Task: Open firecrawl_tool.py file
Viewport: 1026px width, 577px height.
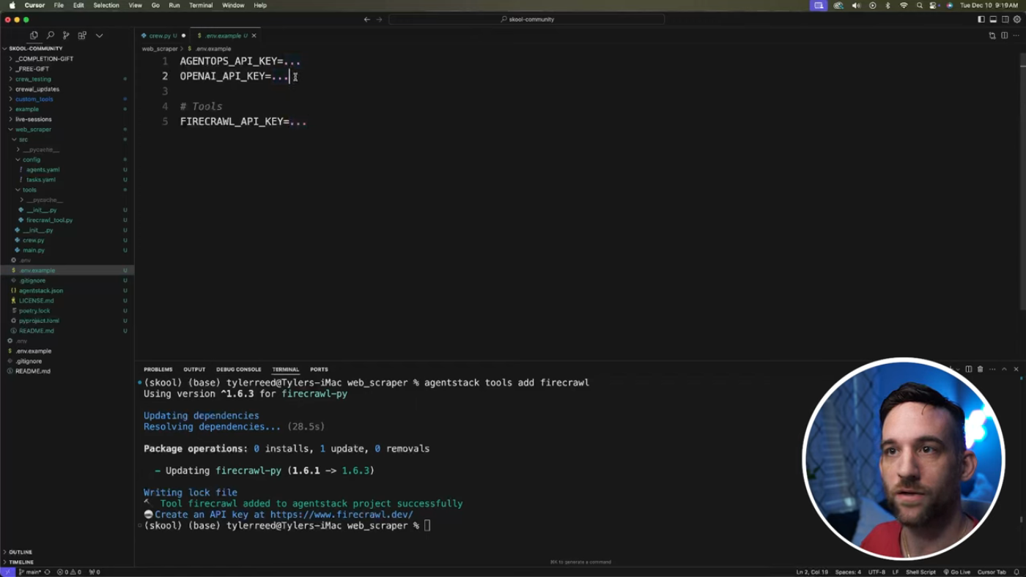Action: point(49,220)
